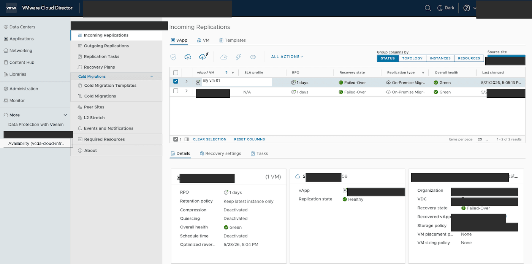Click the Recovery state column header
The height and width of the screenshot is (264, 532).
(x=352, y=73)
